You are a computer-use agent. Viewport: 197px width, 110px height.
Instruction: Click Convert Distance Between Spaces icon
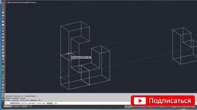[3, 91]
